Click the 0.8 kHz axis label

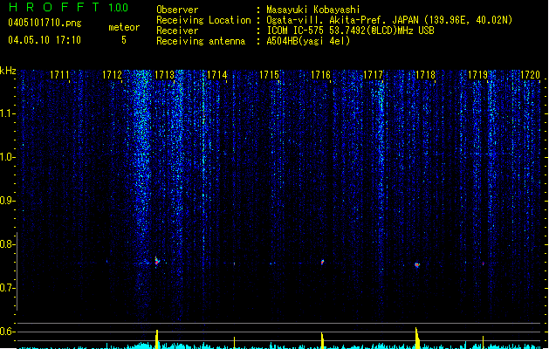8,244
